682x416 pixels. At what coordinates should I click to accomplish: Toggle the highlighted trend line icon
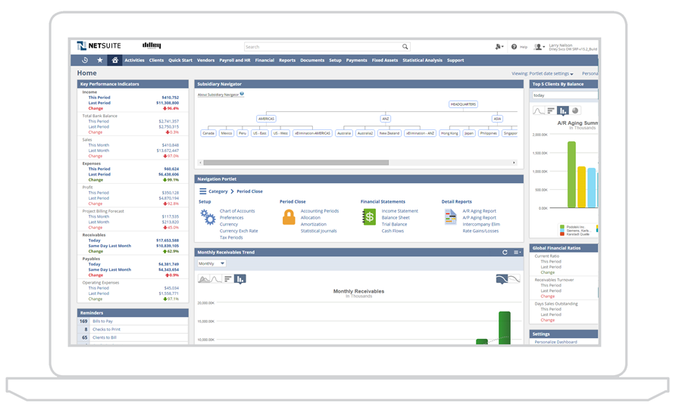(x=502, y=279)
